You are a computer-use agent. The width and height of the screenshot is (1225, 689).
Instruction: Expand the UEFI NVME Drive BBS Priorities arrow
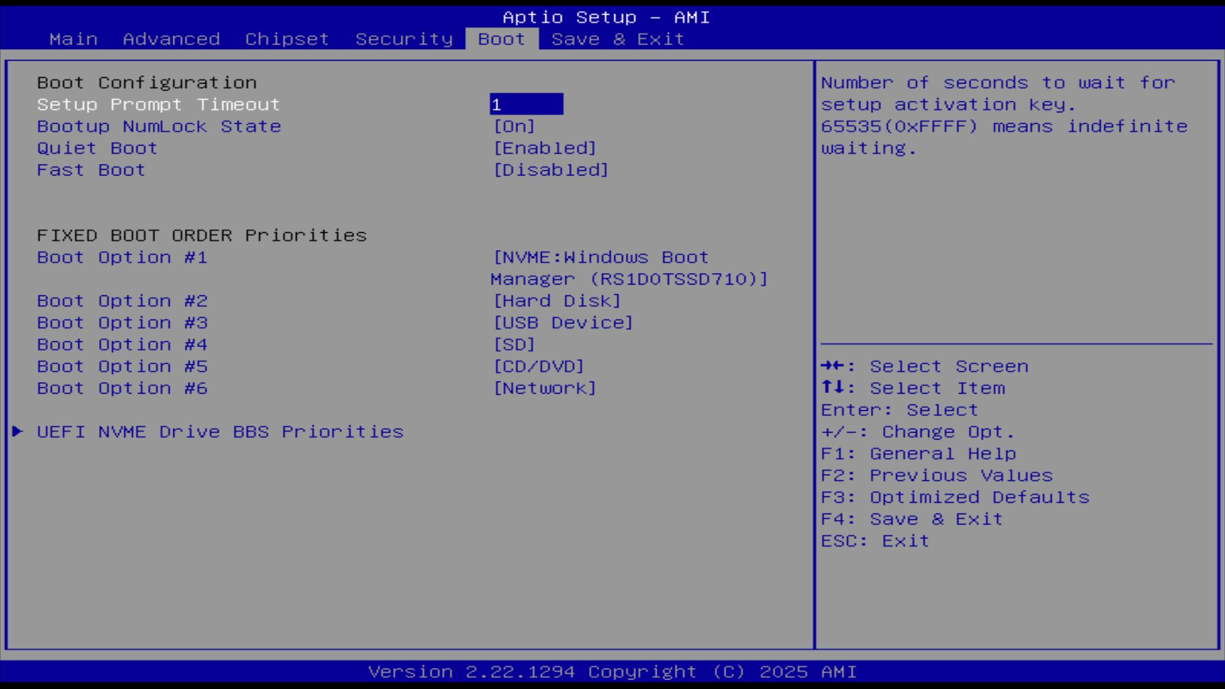point(18,432)
